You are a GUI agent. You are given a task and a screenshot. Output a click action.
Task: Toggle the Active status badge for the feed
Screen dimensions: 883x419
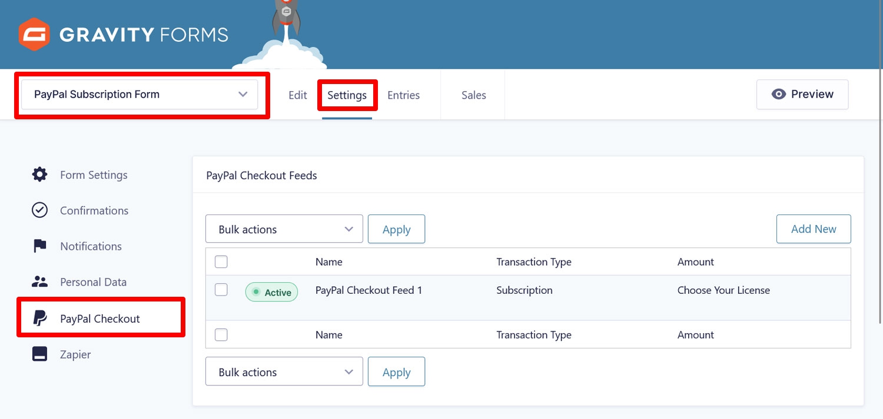point(271,292)
